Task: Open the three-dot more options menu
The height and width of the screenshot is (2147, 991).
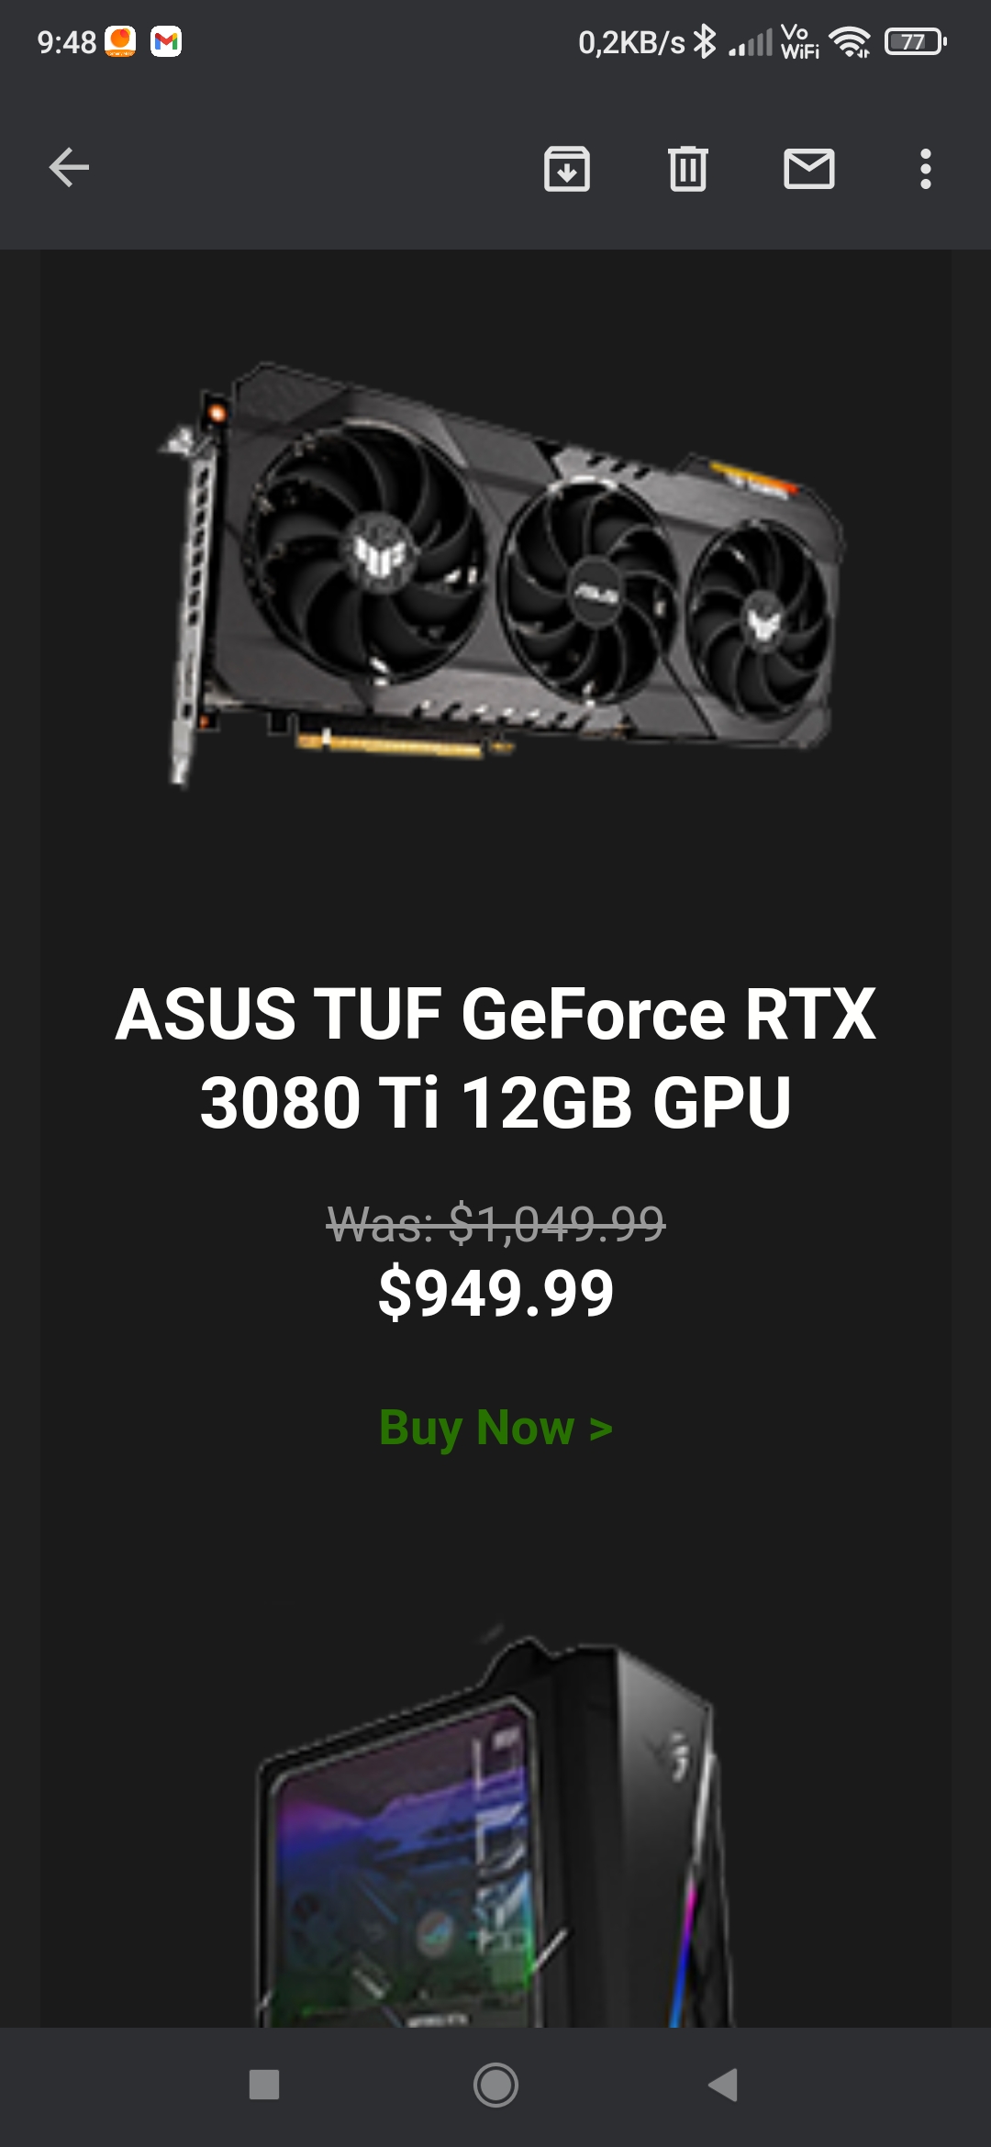Action: tap(926, 169)
